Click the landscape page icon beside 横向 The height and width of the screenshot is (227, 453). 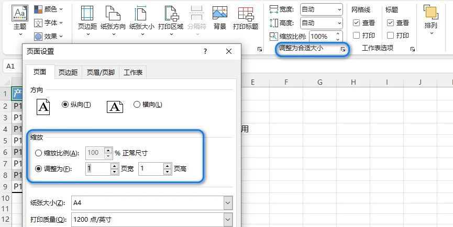(115, 107)
